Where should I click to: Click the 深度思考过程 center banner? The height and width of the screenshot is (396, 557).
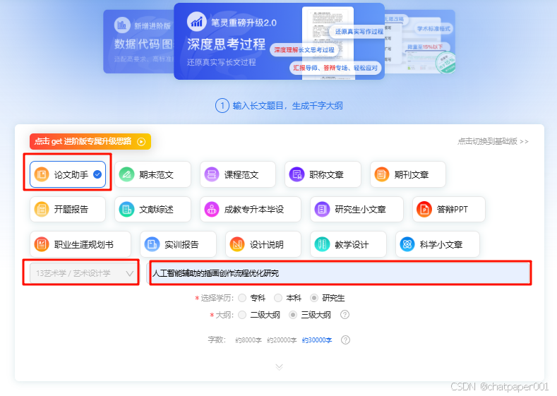(280, 41)
